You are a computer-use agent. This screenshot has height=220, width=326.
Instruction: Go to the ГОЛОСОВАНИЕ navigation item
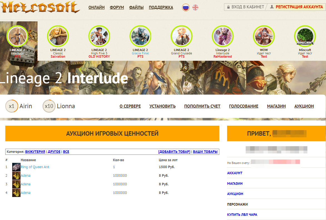[243, 106]
